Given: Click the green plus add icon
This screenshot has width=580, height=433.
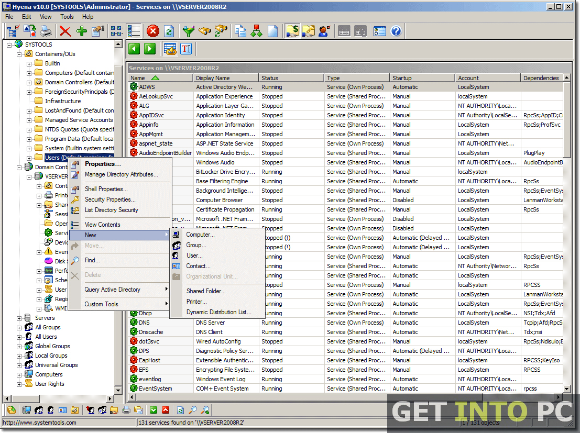Looking at the screenshot, I should (81, 31).
